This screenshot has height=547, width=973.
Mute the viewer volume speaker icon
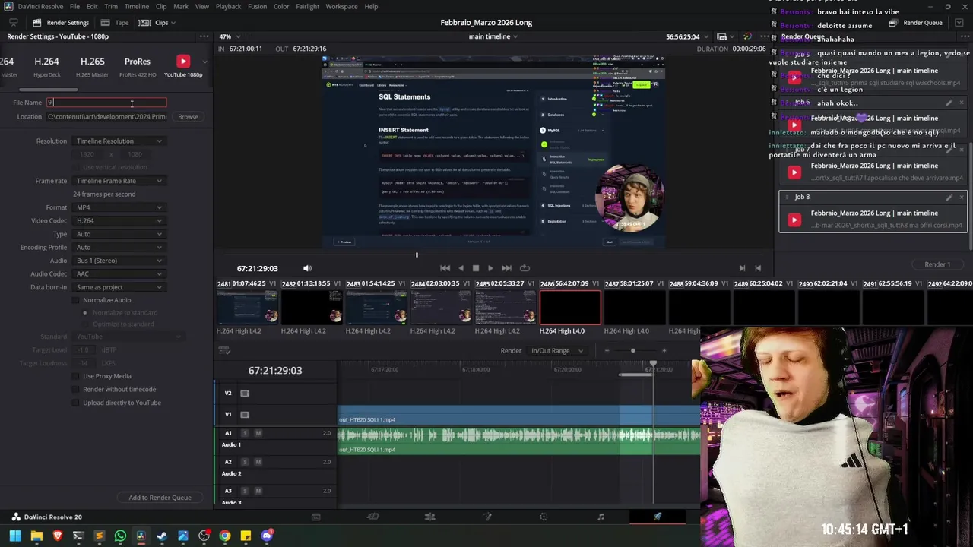coord(307,268)
